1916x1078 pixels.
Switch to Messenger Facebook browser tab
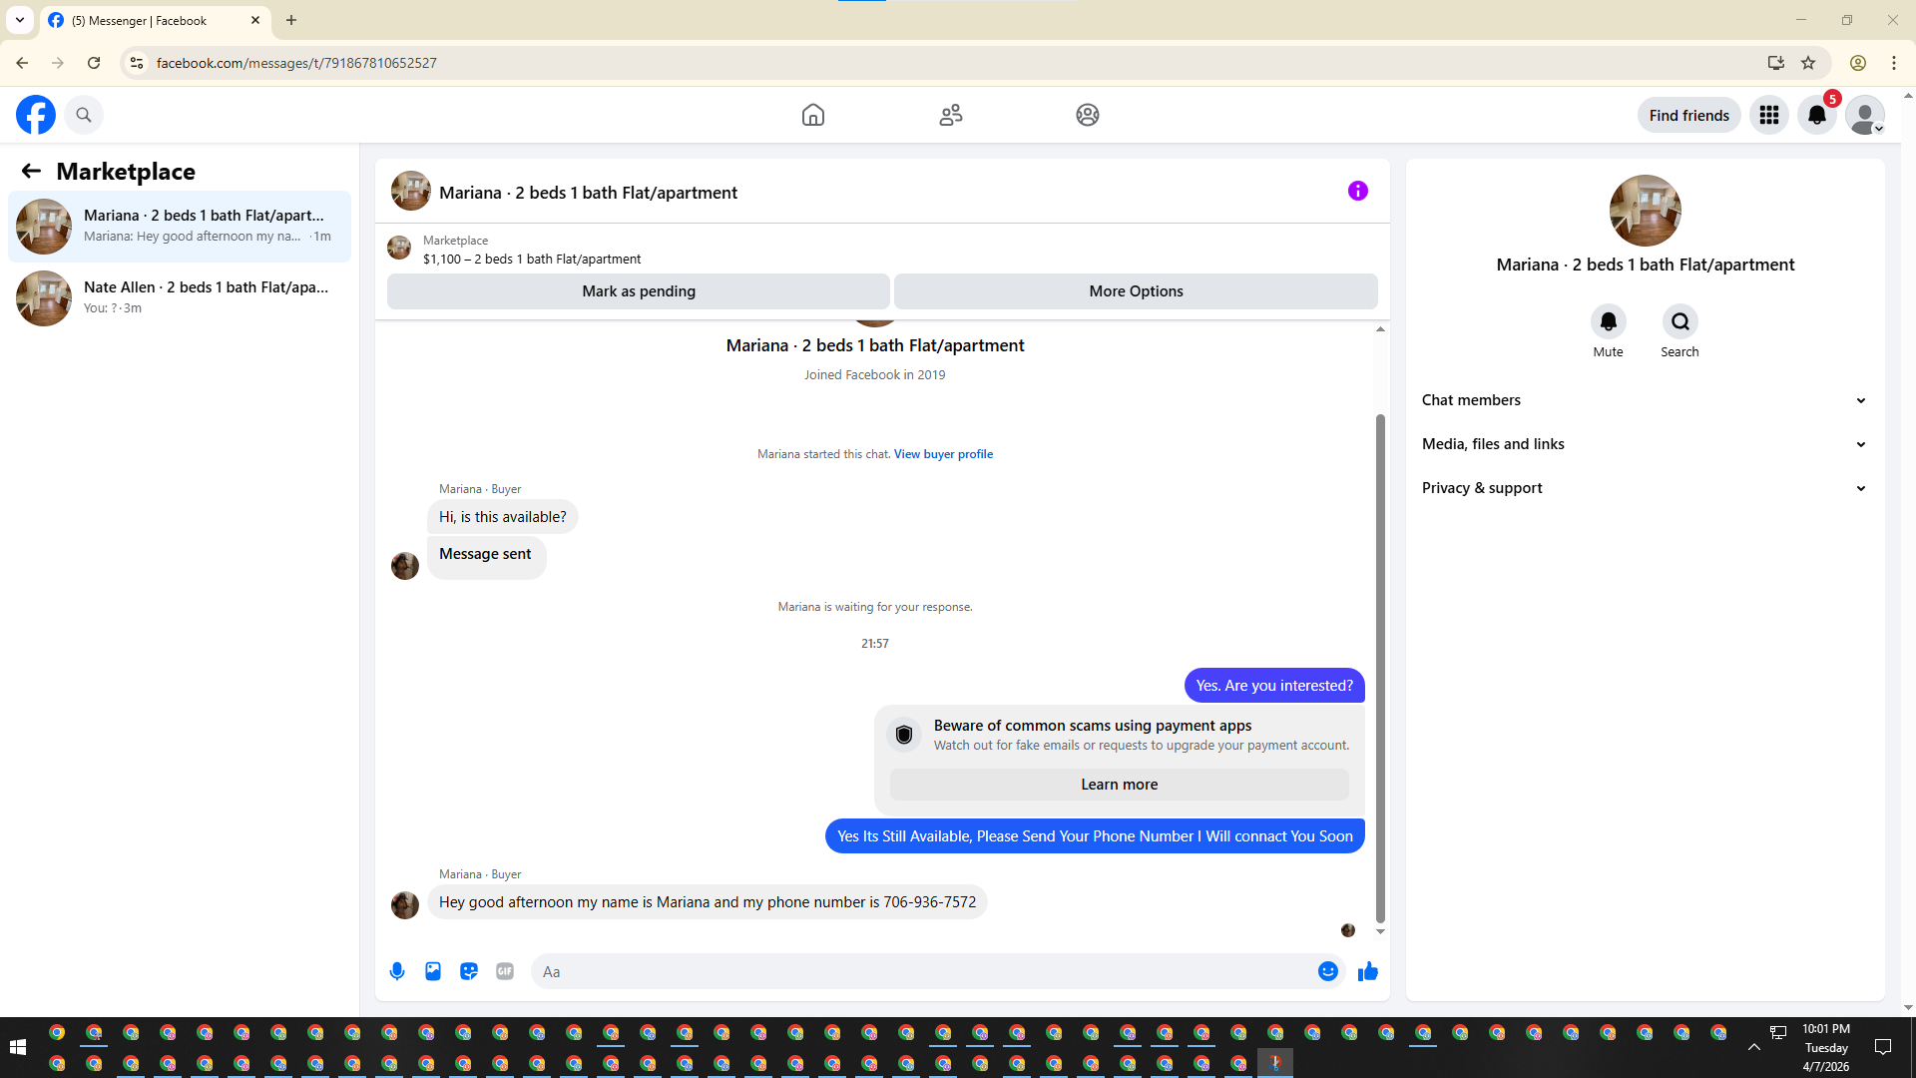click(x=155, y=20)
